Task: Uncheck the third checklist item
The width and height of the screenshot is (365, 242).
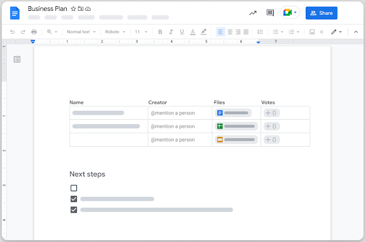Action: pyautogui.click(x=74, y=210)
